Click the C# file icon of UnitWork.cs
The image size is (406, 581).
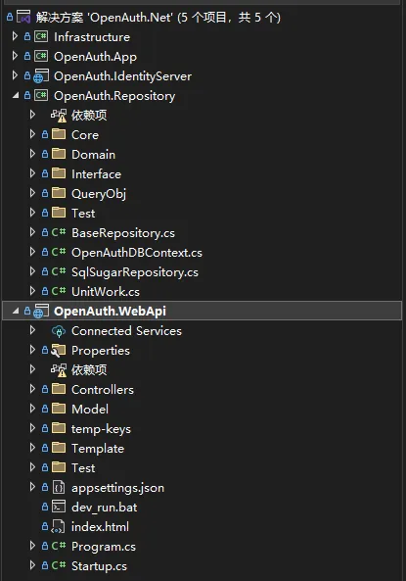pyautogui.click(x=59, y=291)
